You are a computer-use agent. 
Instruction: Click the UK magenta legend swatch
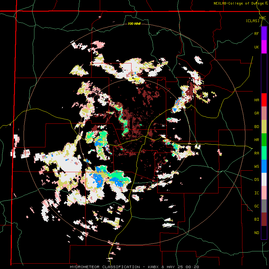(264, 47)
